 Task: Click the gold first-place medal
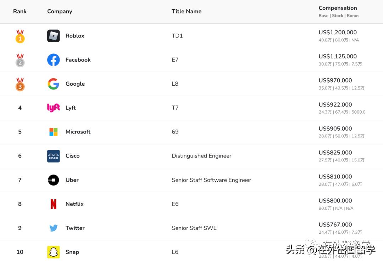20,37
